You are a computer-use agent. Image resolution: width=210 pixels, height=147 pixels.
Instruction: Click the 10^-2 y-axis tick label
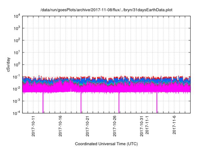click(x=16, y=89)
